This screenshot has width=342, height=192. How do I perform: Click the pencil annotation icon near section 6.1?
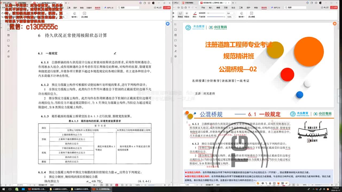click(115, 53)
